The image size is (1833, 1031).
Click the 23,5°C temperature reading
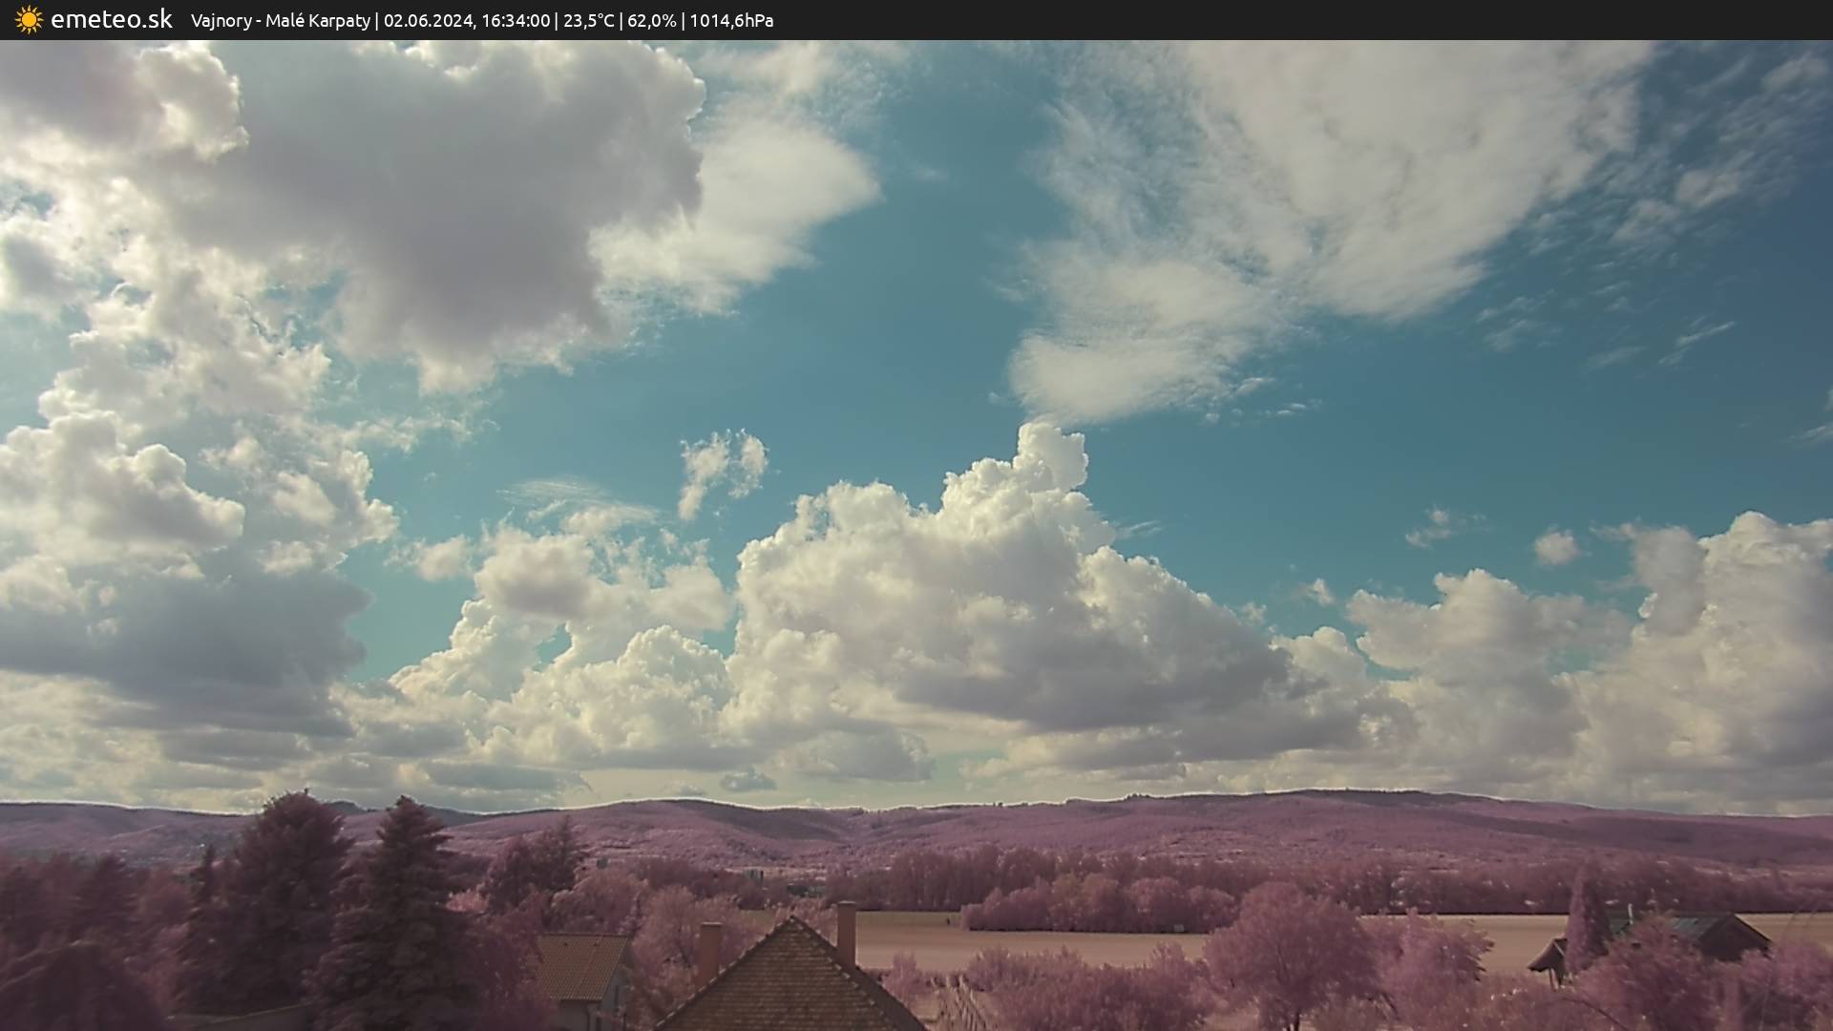pyautogui.click(x=588, y=20)
